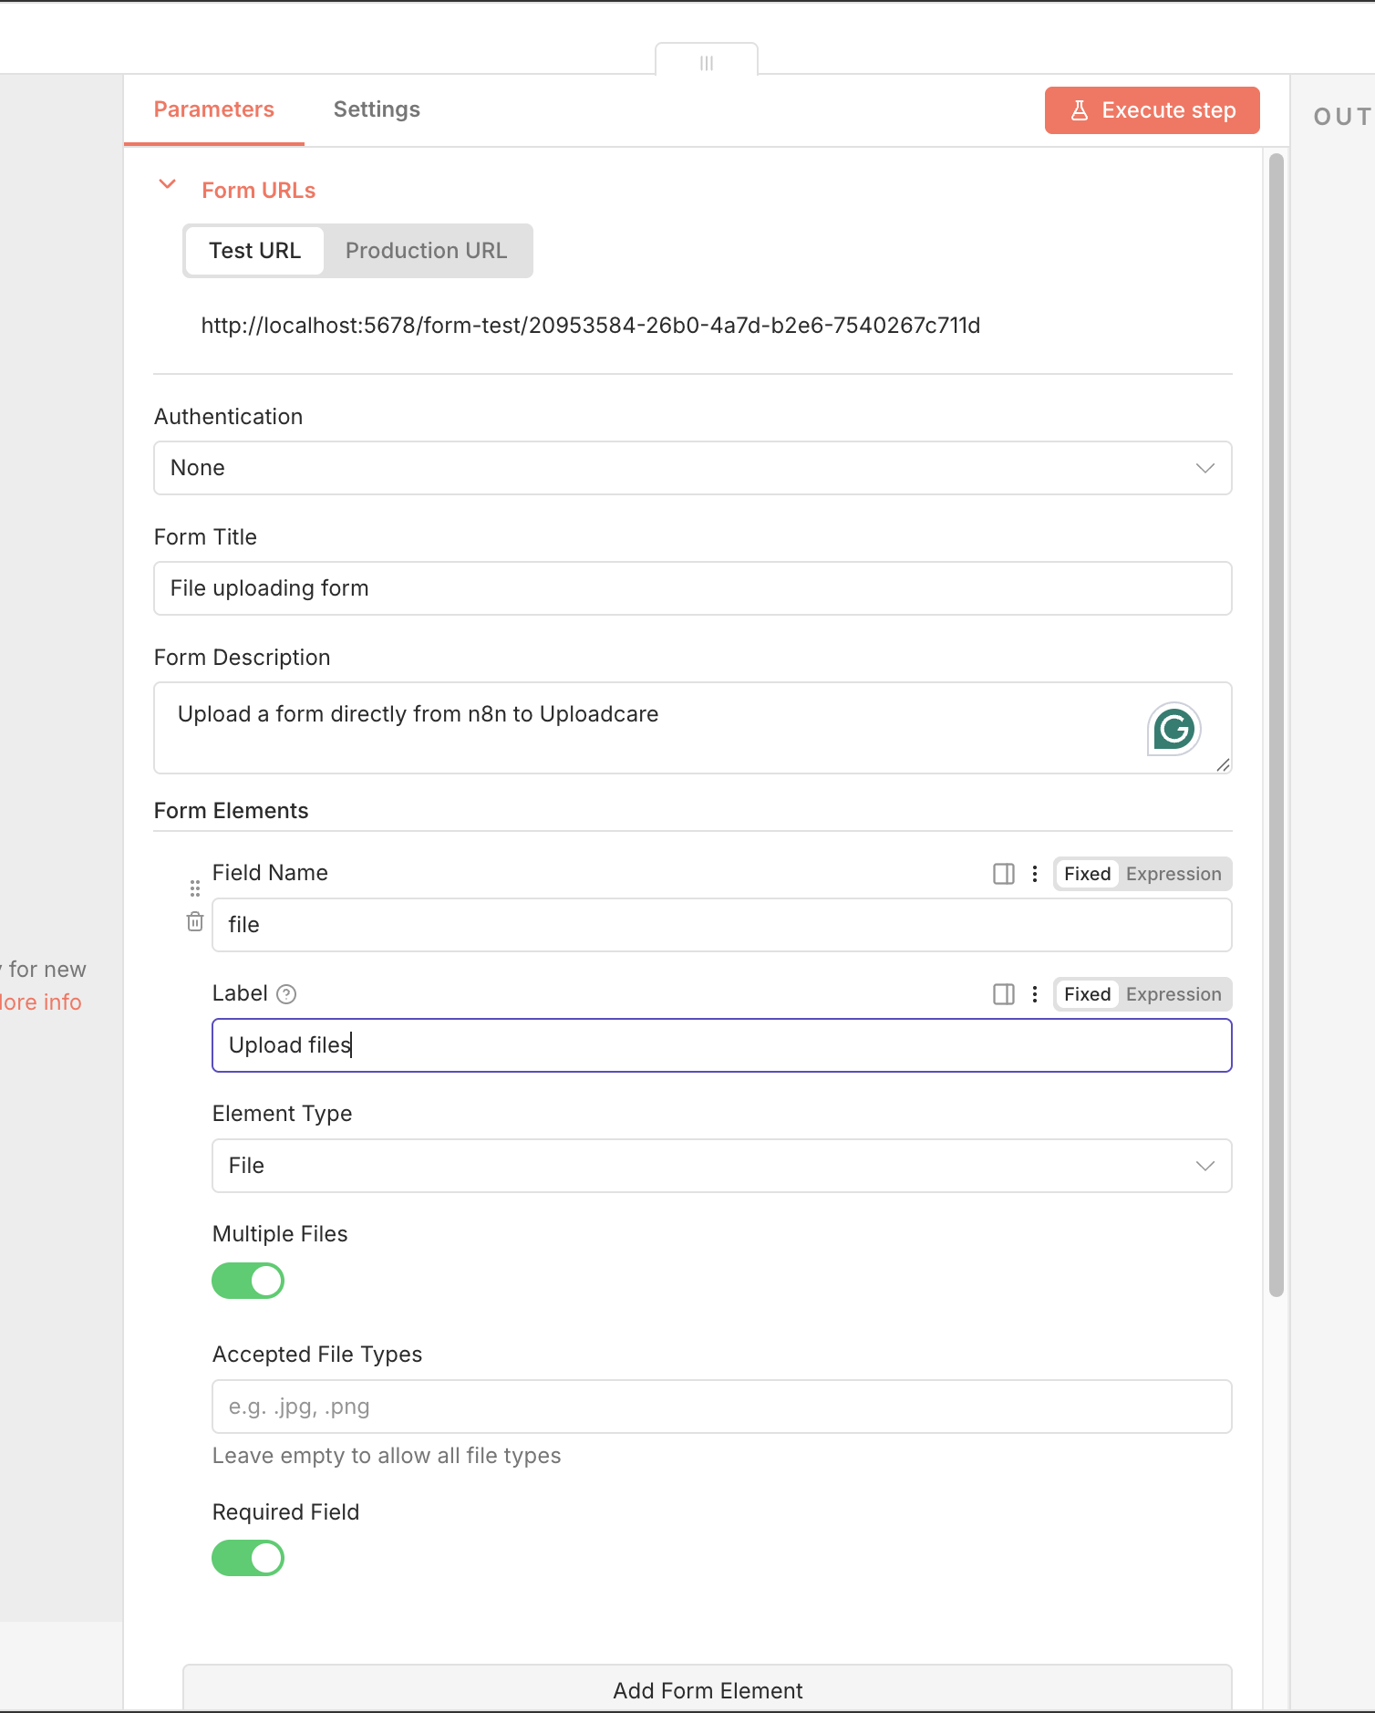Click the Execute step button
Image resolution: width=1375 pixels, height=1713 pixels.
coord(1152,110)
